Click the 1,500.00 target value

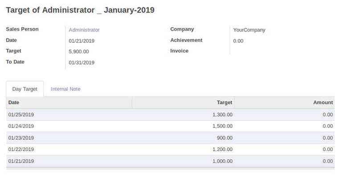tap(222, 126)
